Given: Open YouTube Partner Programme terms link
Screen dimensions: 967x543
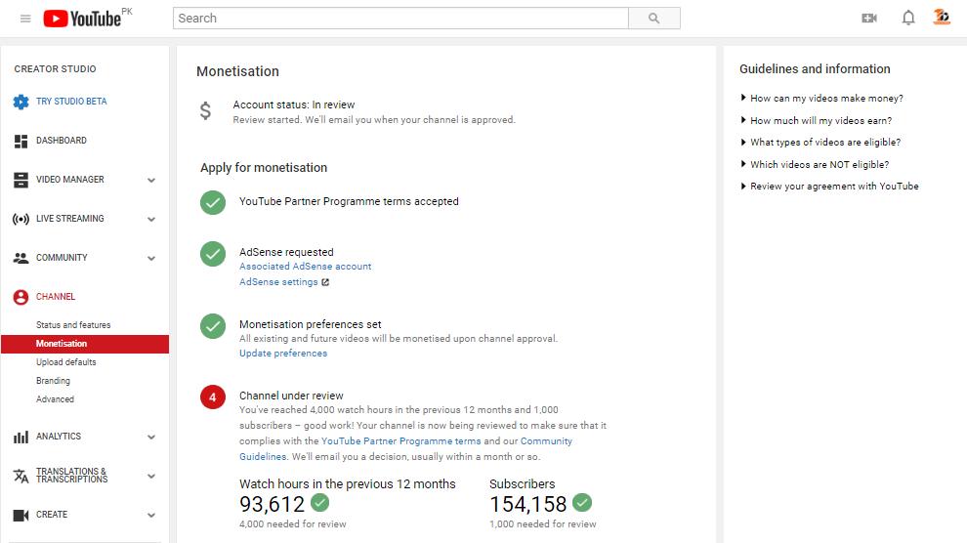Looking at the screenshot, I should (400, 441).
